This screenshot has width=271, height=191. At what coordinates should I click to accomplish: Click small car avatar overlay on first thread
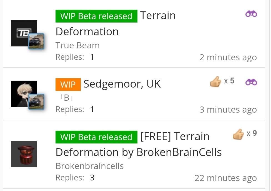(36, 41)
